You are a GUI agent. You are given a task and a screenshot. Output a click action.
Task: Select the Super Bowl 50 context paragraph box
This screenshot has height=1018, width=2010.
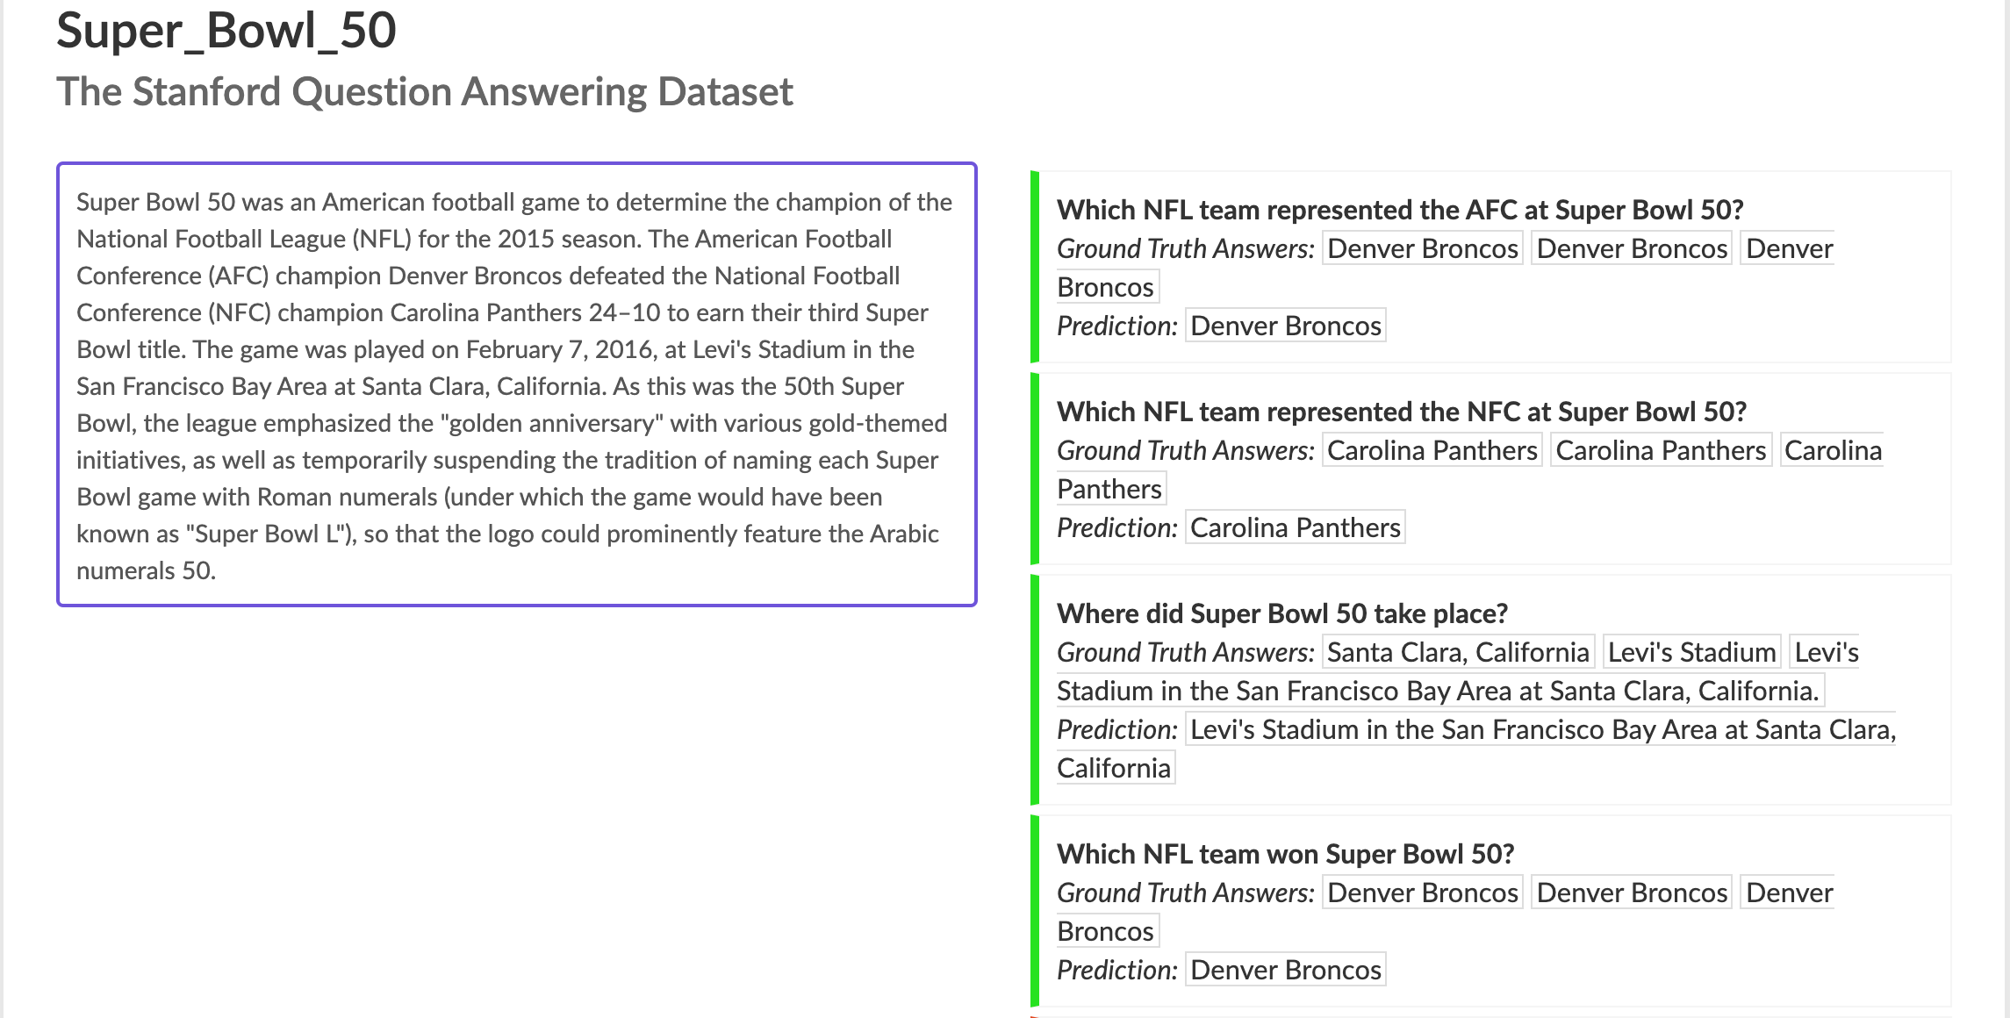(516, 384)
